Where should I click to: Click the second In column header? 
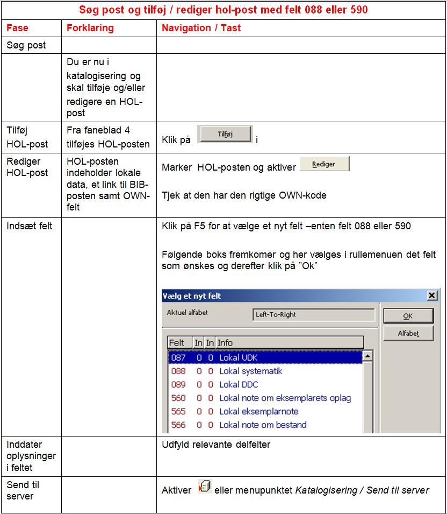tap(210, 343)
